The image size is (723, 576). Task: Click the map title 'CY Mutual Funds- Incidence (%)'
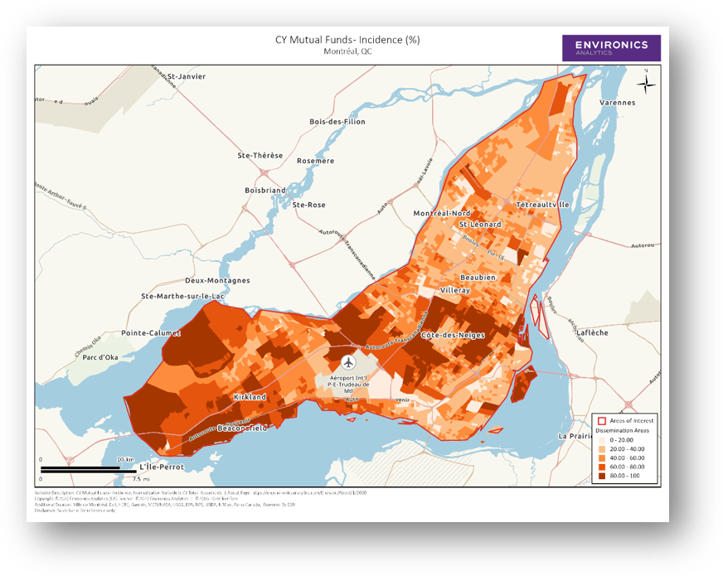click(347, 40)
